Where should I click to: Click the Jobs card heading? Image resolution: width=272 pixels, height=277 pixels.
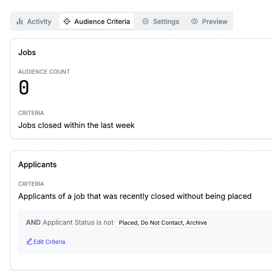27,52
